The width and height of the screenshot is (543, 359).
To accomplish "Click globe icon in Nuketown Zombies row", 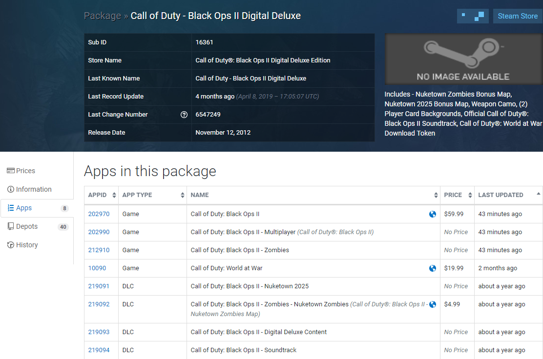I will pos(433,304).
